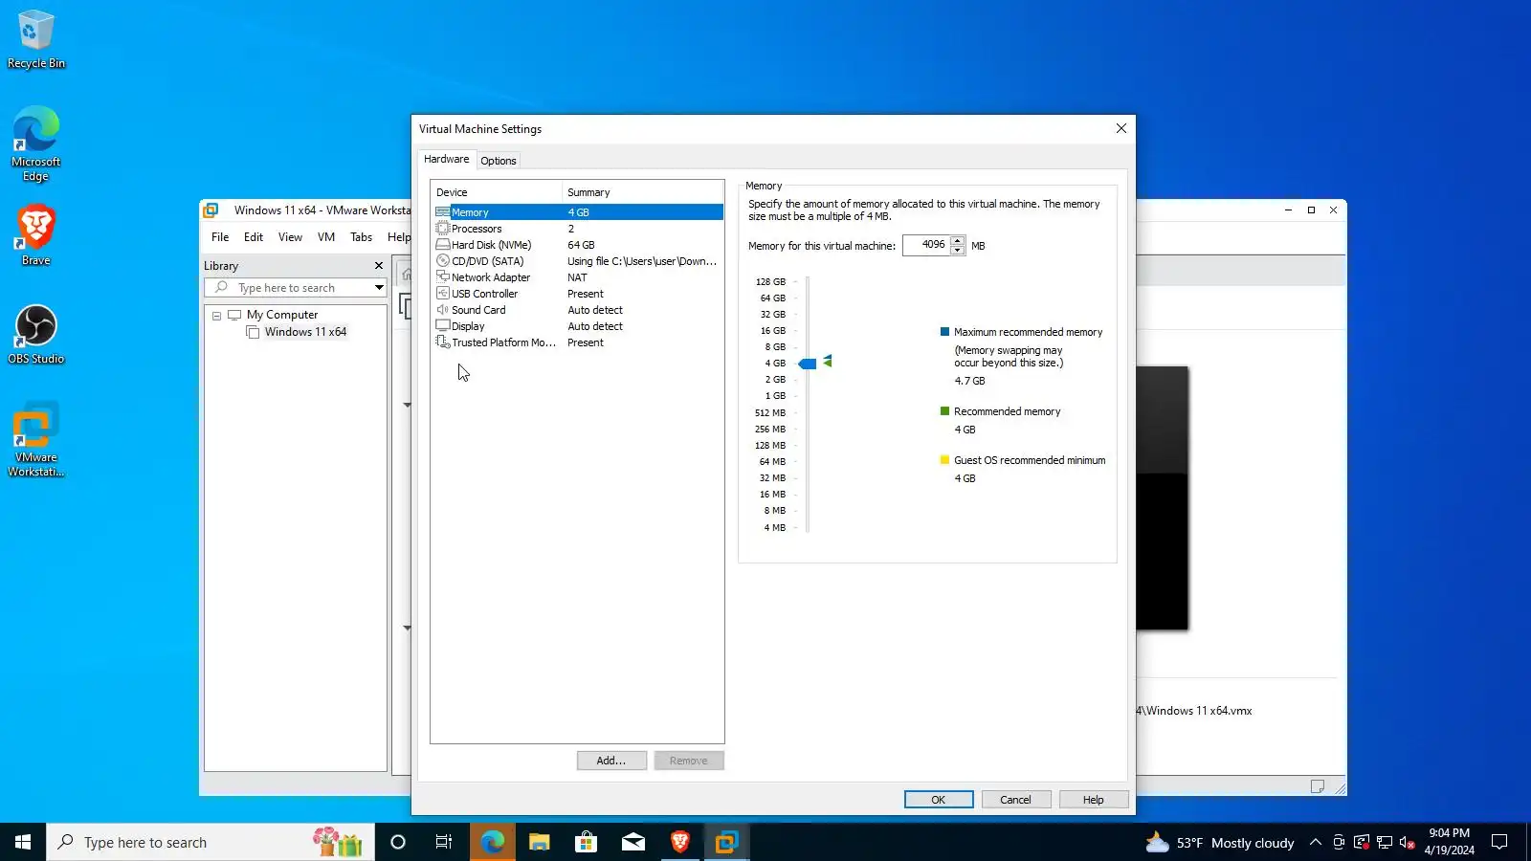Click the "512 MB" memory scale label
Viewport: 1531px width, 861px height.
pos(770,413)
